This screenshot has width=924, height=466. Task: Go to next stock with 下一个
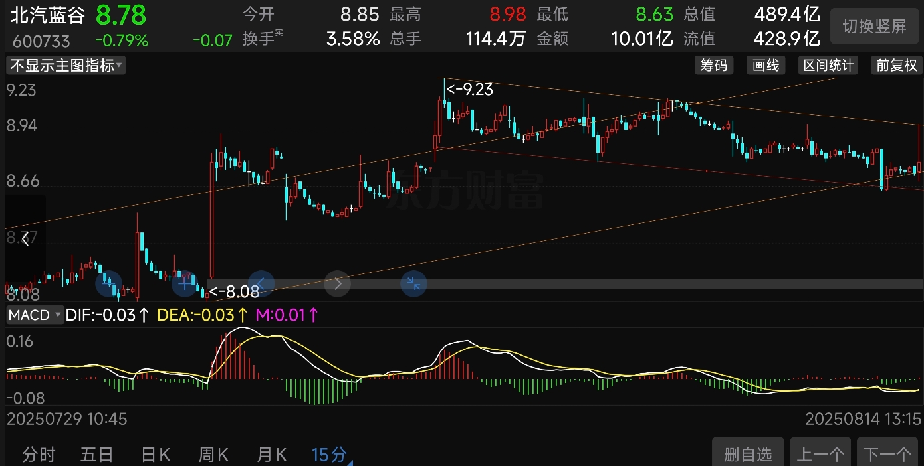point(887,453)
